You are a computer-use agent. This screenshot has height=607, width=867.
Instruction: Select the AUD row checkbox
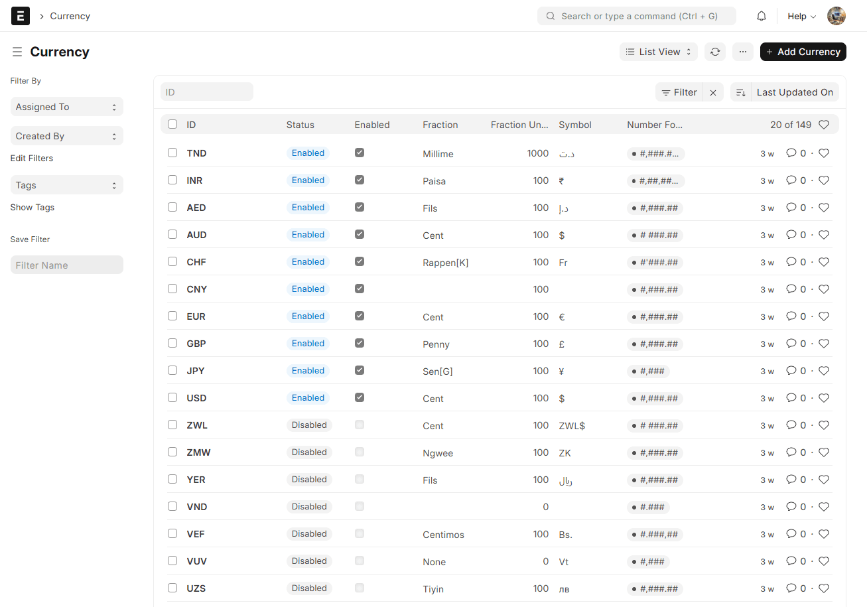point(172,234)
